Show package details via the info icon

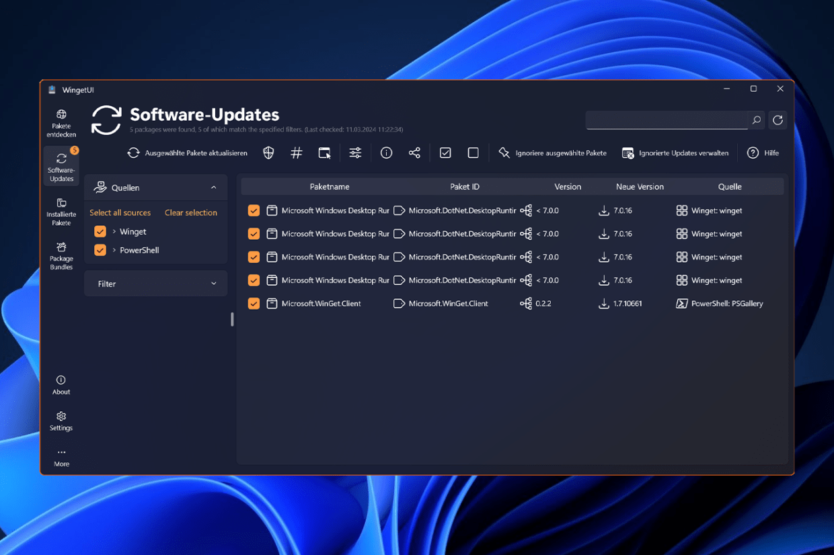(386, 153)
